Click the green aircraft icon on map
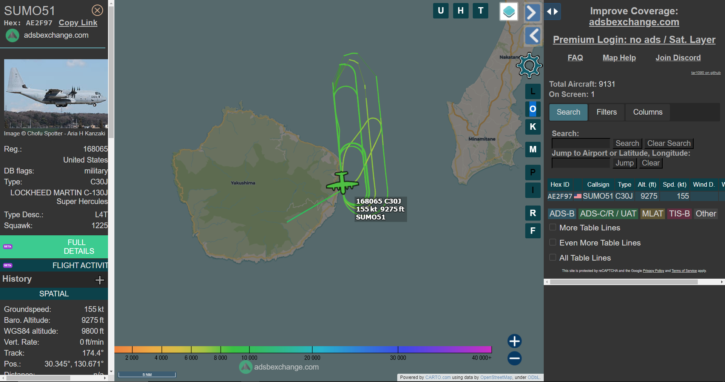This screenshot has width=725, height=382. point(342,183)
